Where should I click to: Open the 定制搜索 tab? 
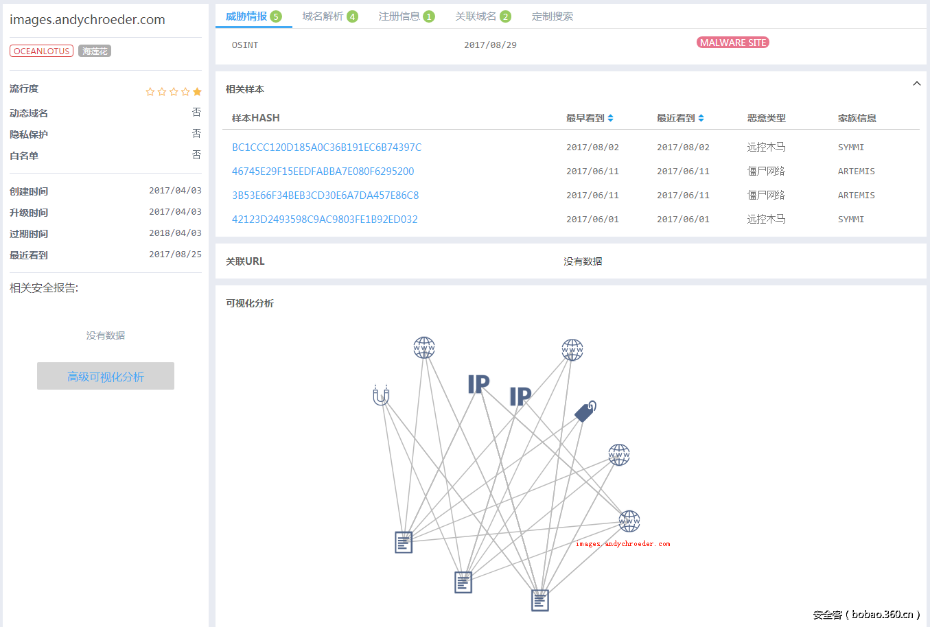553,16
